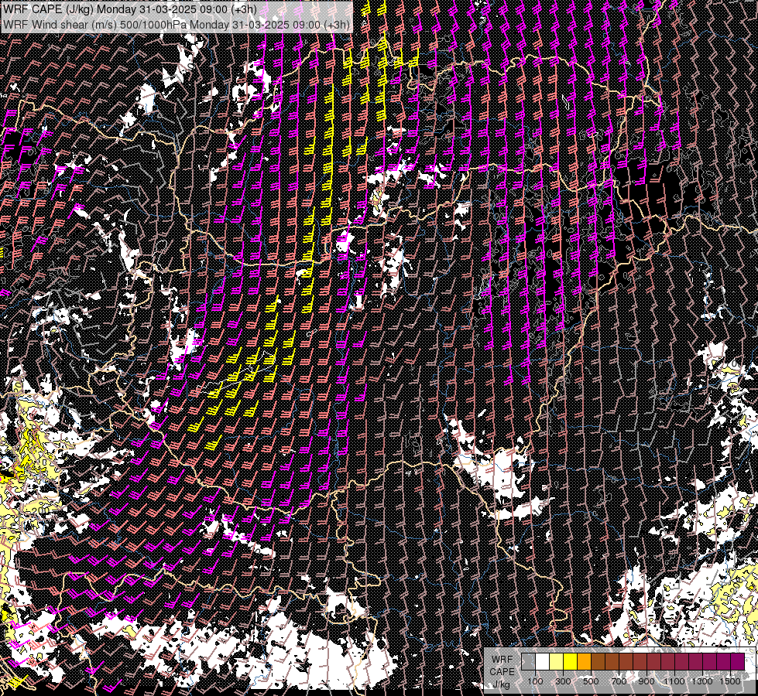Click the legend value 1100
The height and width of the screenshot is (696, 758).
coord(674,681)
